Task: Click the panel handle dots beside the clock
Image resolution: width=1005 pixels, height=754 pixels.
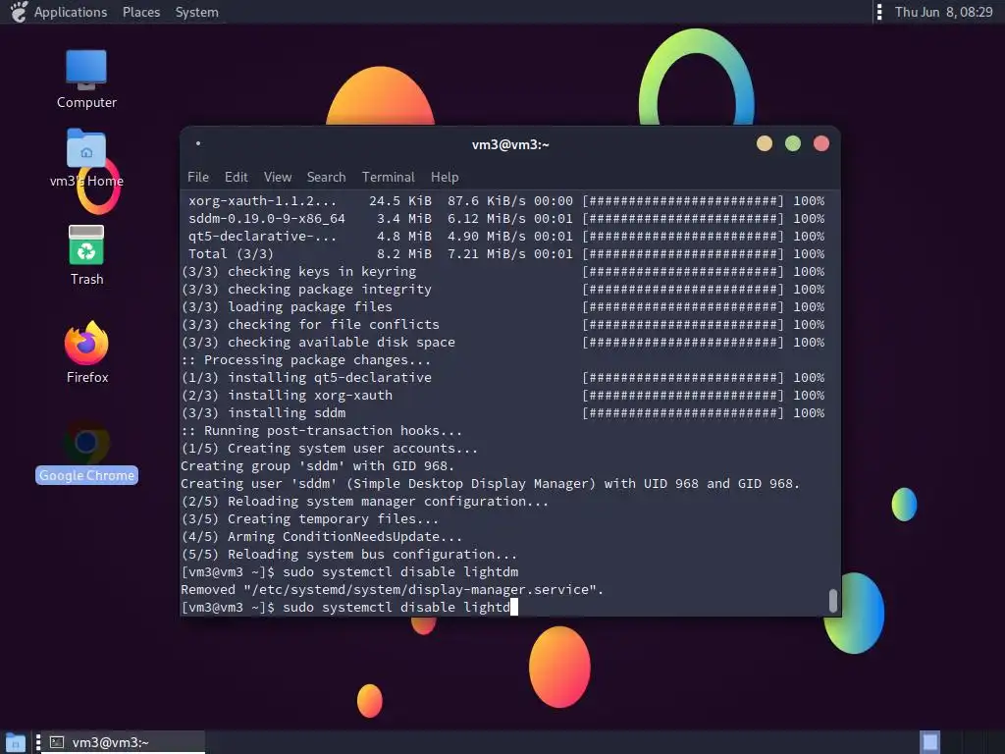Action: coord(879,12)
